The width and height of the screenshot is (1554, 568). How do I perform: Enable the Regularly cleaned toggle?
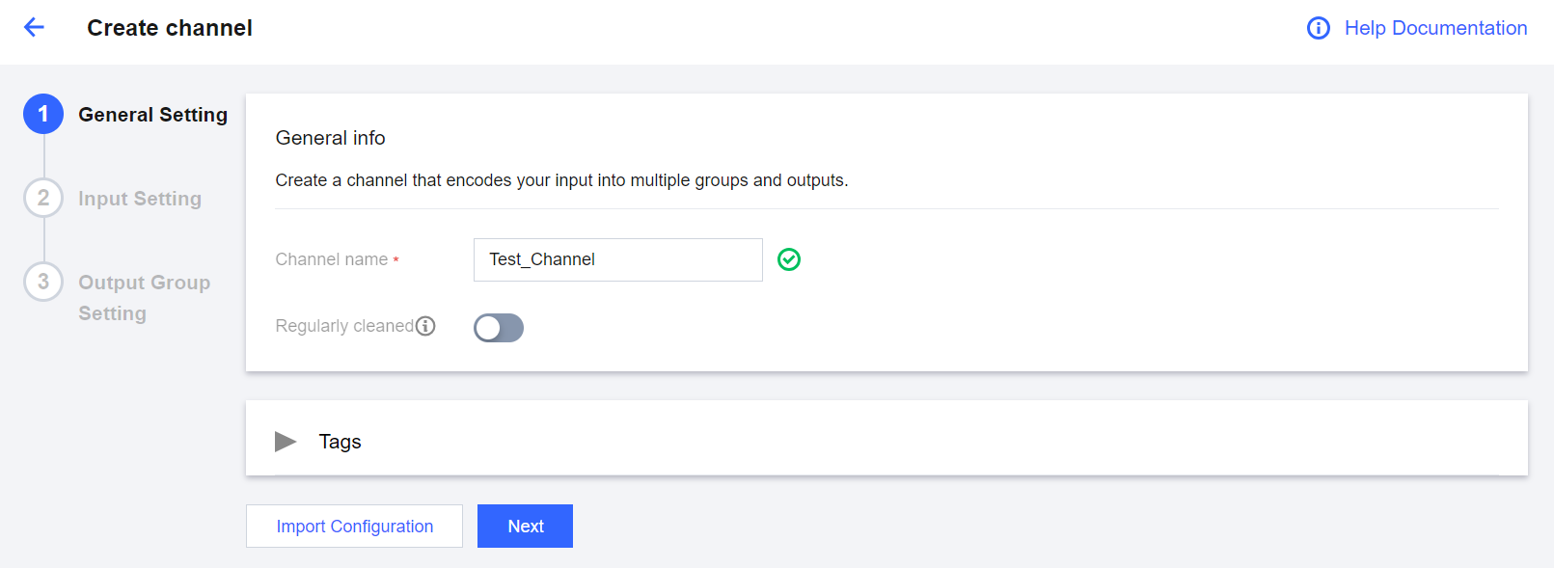[x=499, y=328]
